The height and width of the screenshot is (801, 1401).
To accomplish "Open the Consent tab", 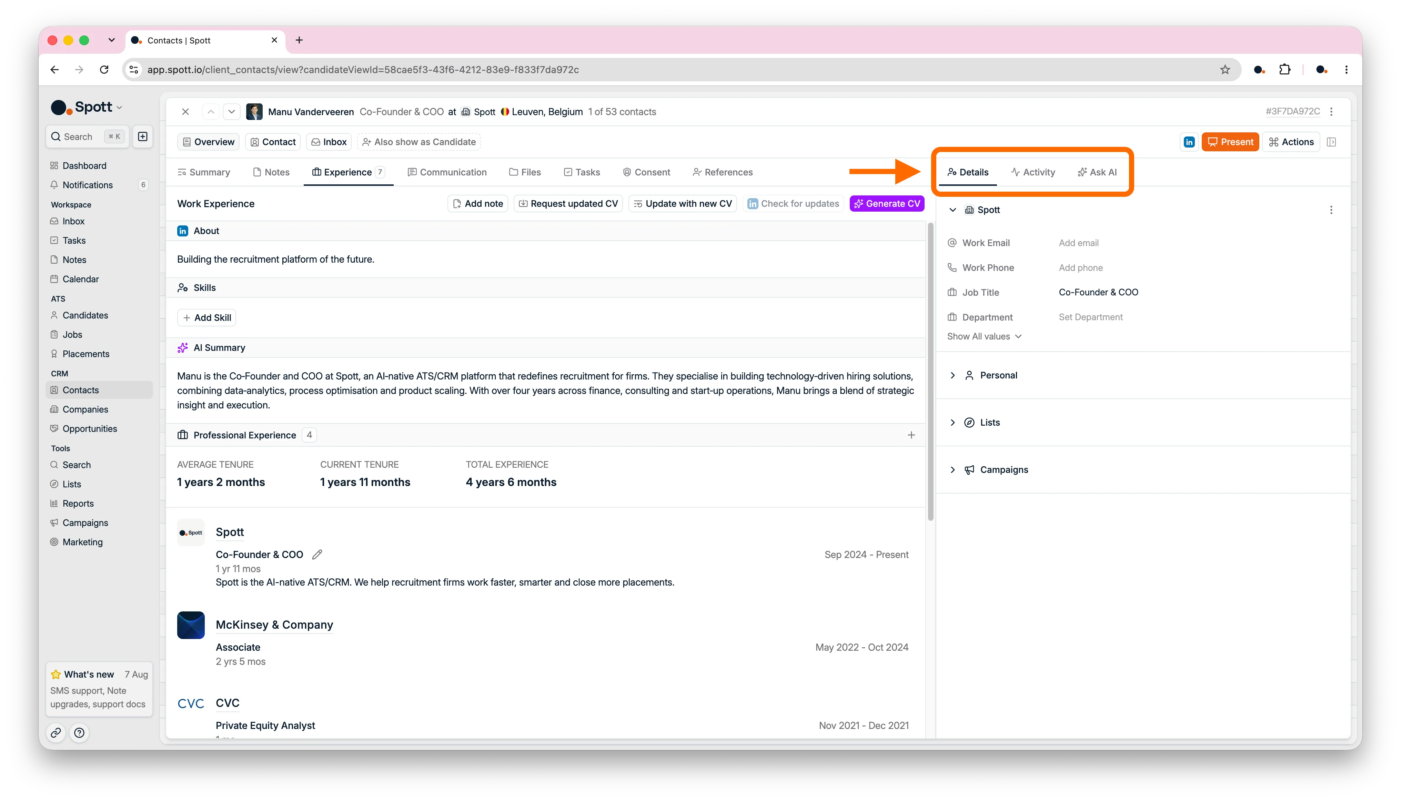I will 646,172.
